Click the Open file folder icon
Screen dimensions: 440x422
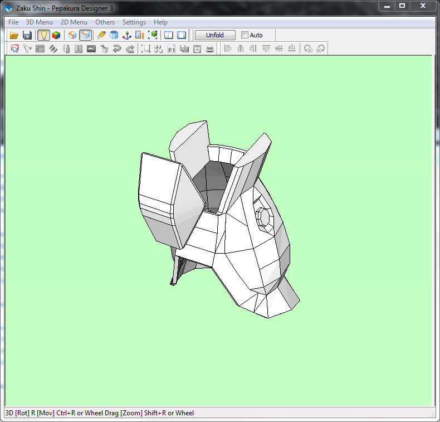pyautogui.click(x=14, y=35)
